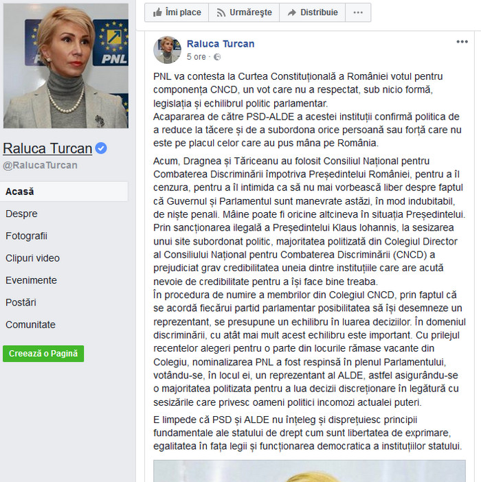
Task: Open the small post author avatar
Action: [x=167, y=50]
